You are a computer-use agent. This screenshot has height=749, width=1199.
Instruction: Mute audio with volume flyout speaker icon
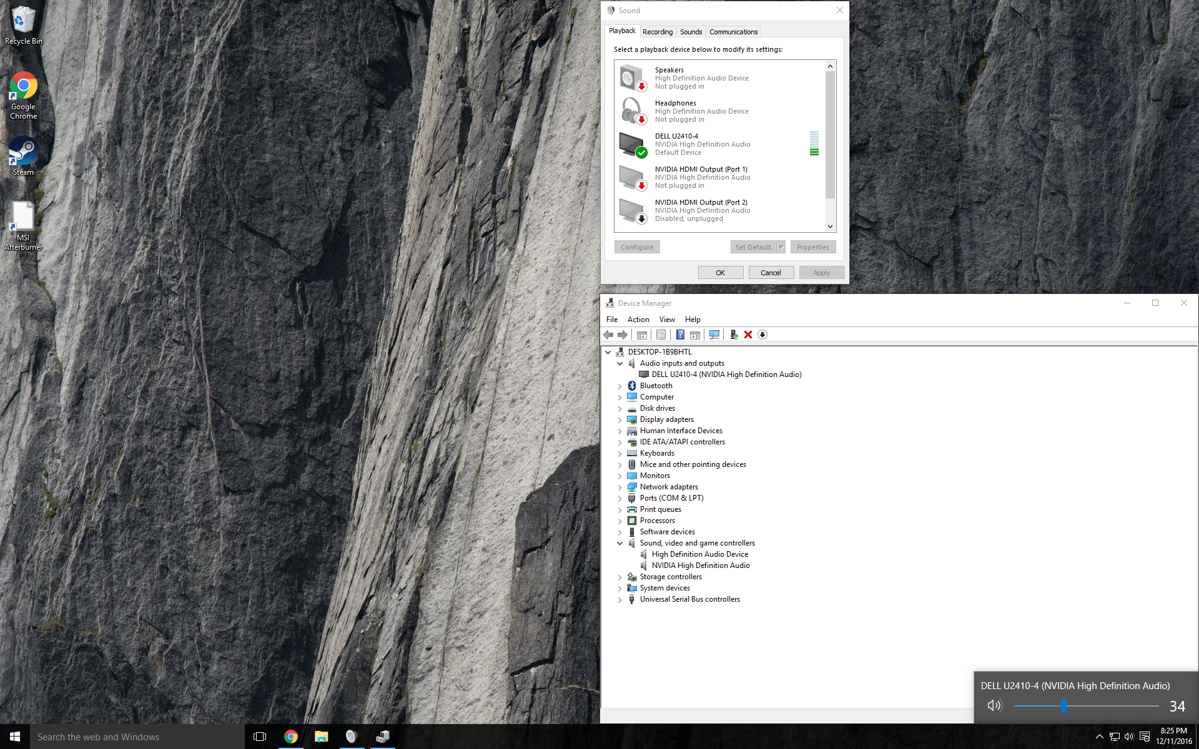(995, 705)
